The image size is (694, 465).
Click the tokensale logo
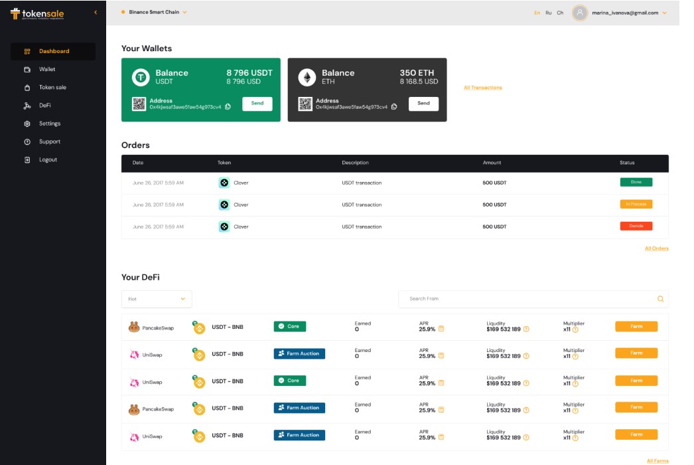pos(37,14)
